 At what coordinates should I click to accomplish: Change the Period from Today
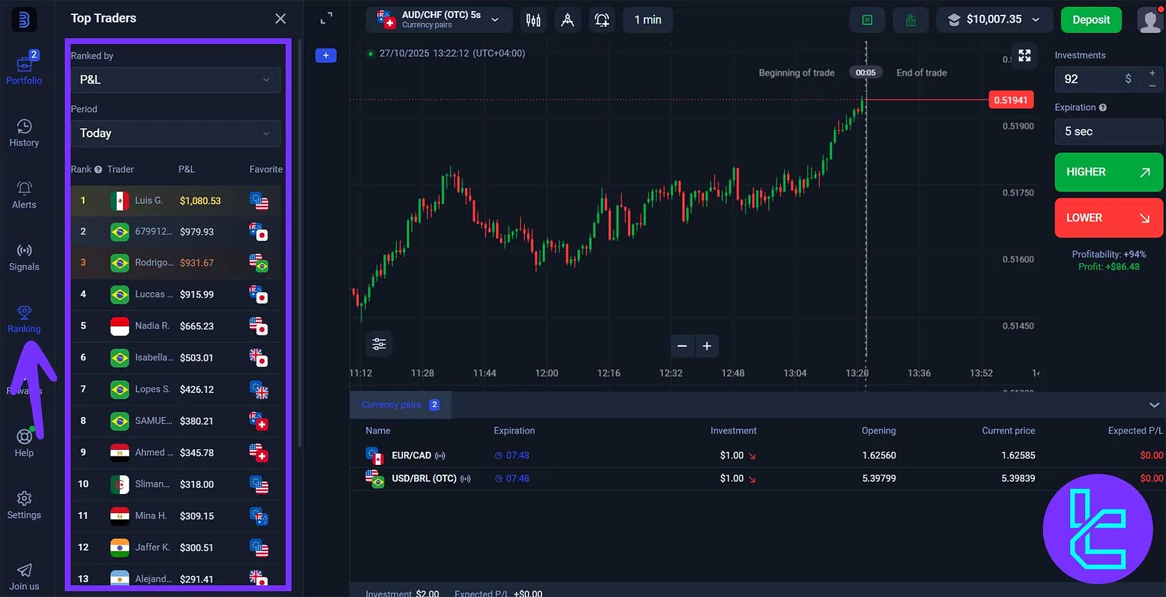[x=175, y=133]
